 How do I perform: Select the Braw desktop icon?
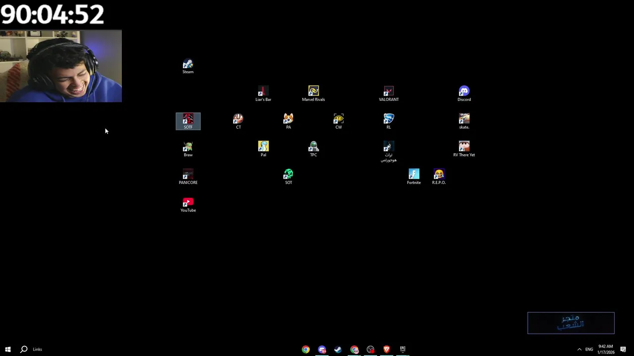[188, 149]
